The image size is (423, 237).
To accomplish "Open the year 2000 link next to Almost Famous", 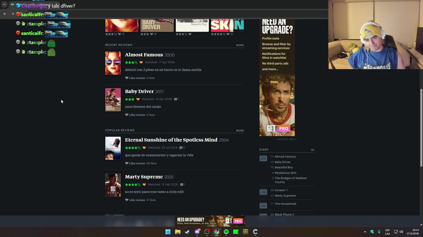I will pos(169,55).
